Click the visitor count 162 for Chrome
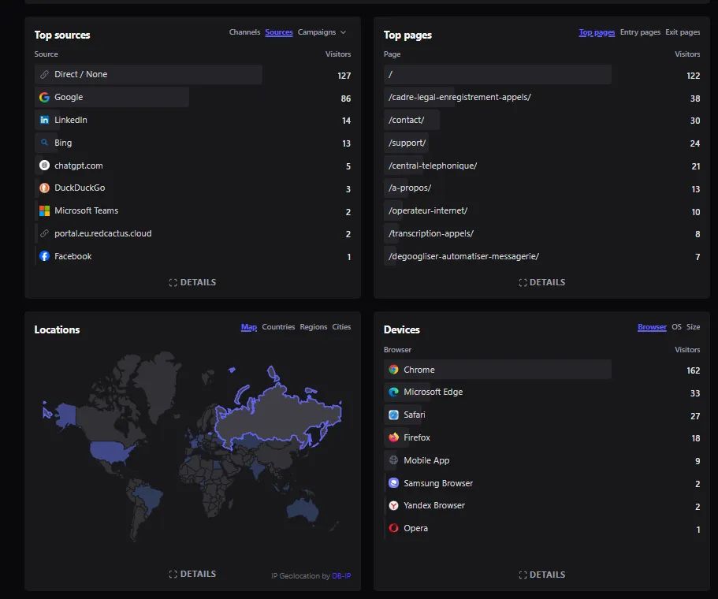 [x=694, y=370]
